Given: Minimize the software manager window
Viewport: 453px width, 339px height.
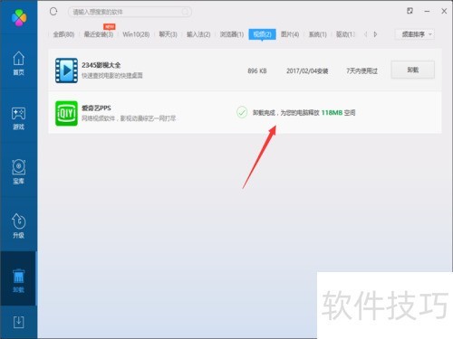Looking at the screenshot, I should click(427, 12).
